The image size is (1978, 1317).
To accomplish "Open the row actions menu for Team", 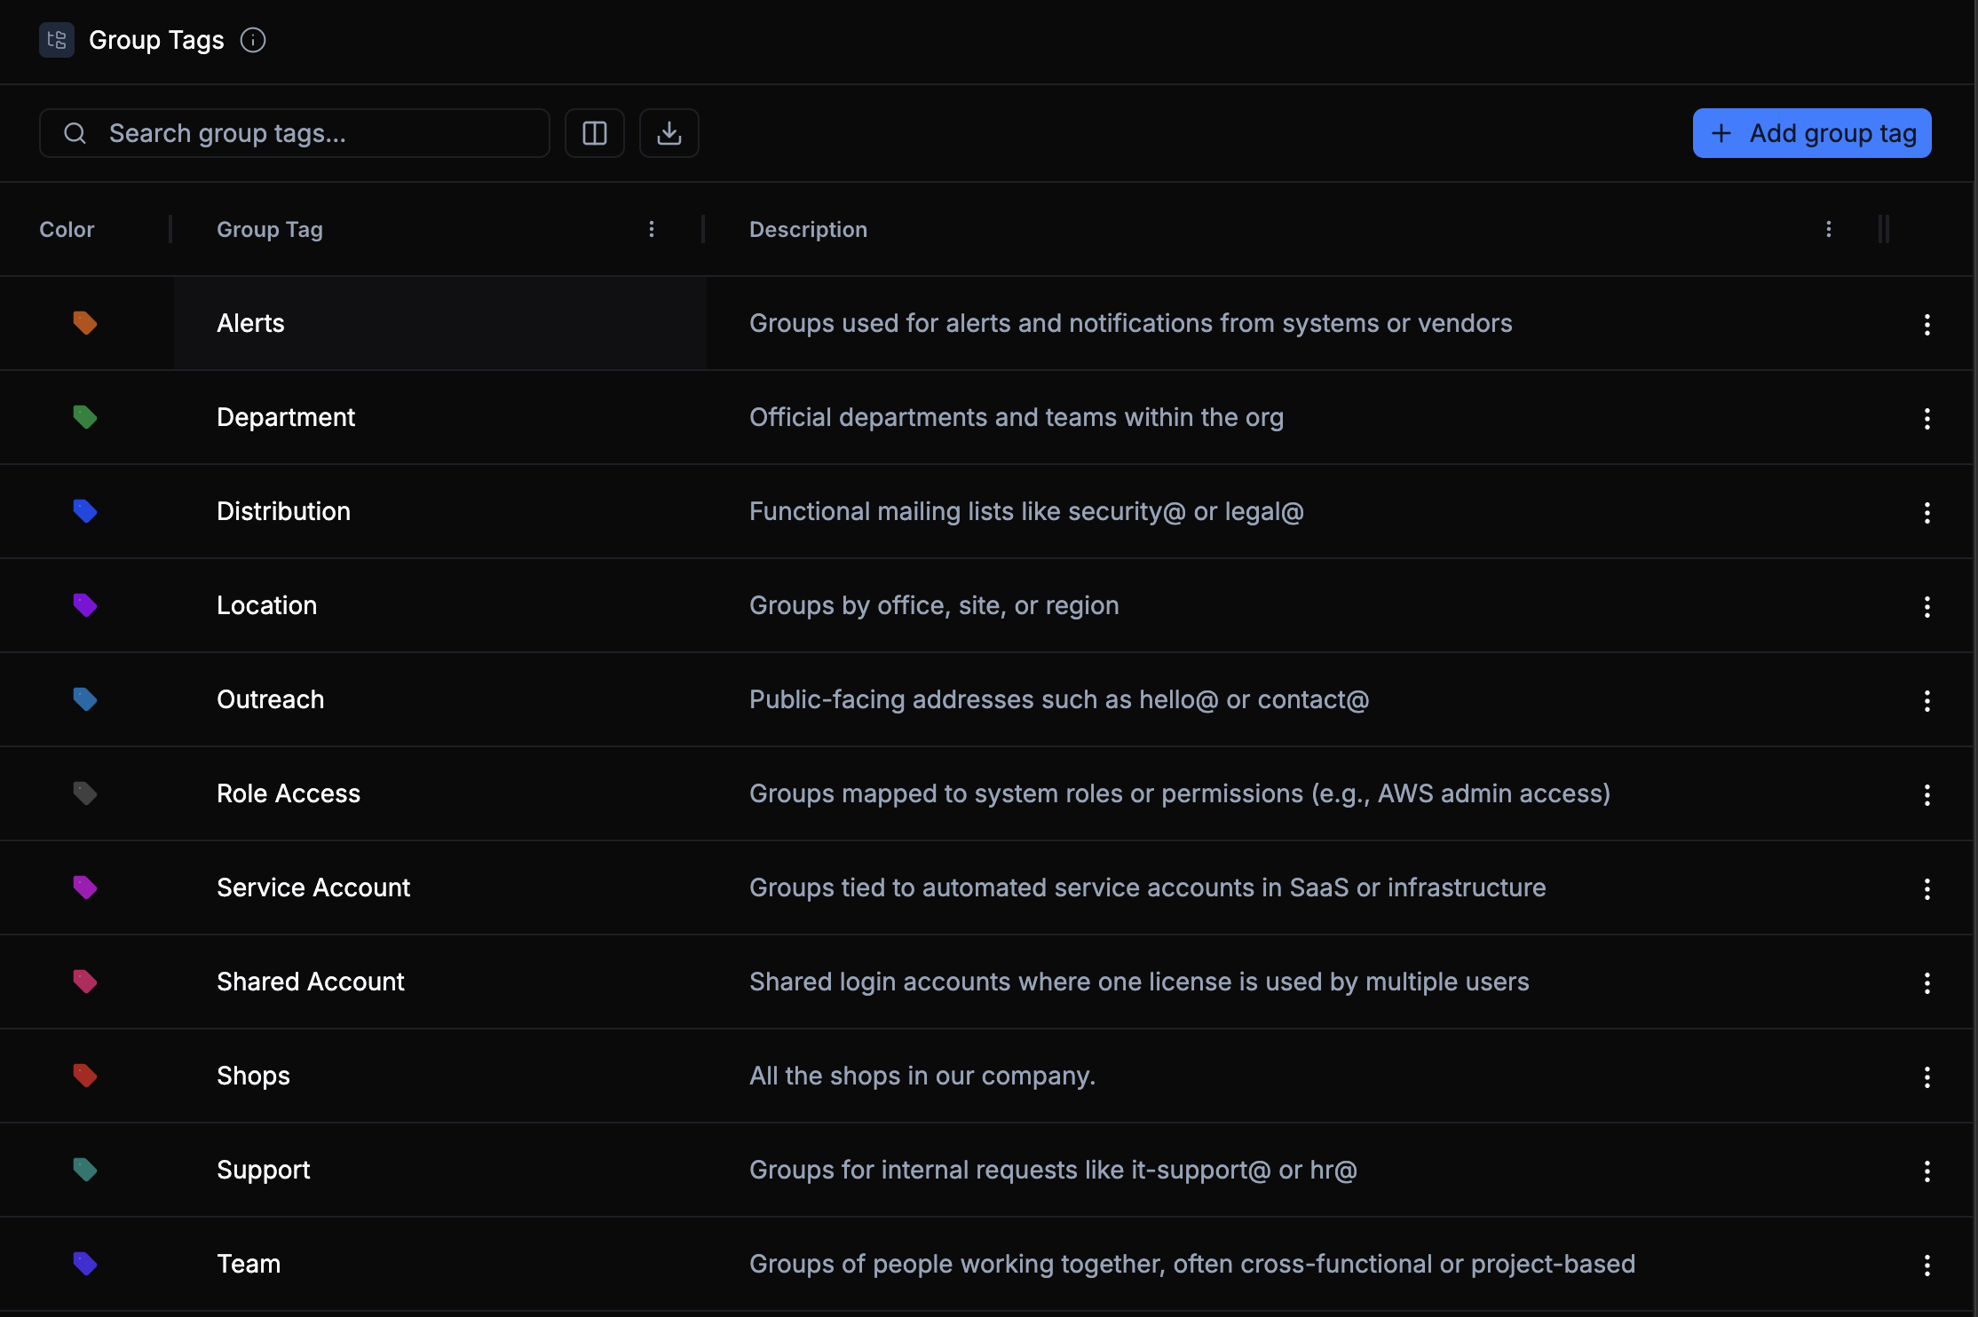I will [1927, 1265].
